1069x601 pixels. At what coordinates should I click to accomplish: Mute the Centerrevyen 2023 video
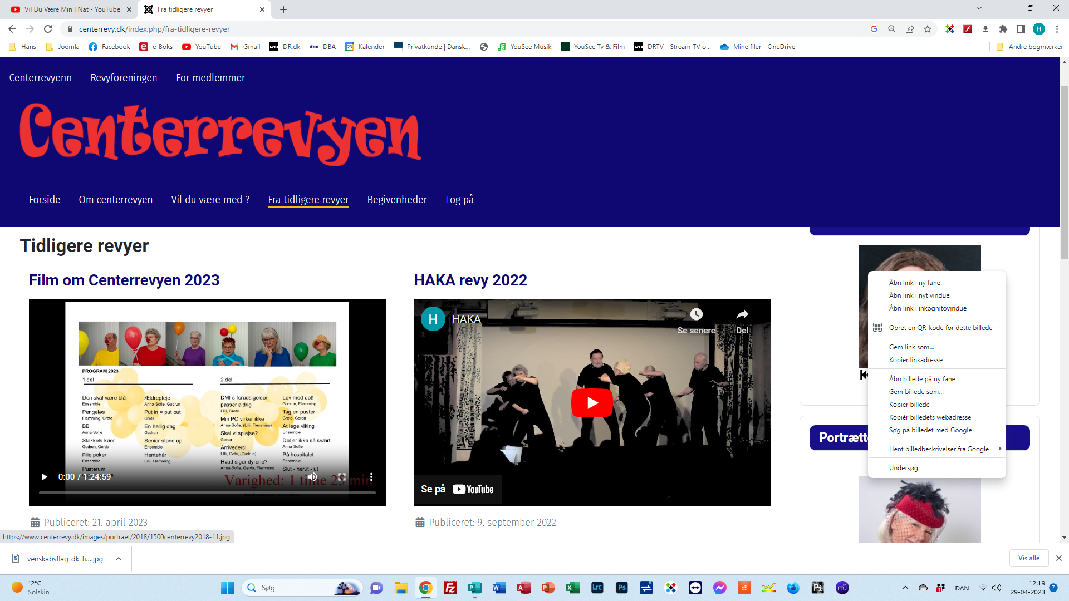pyautogui.click(x=312, y=477)
